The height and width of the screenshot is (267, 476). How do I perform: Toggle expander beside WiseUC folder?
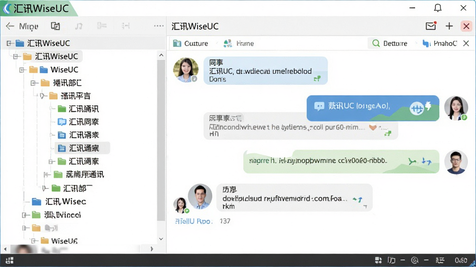22,70
